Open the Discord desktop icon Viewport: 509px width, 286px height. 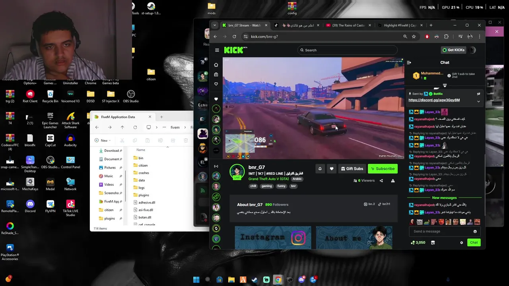[x=30, y=206]
